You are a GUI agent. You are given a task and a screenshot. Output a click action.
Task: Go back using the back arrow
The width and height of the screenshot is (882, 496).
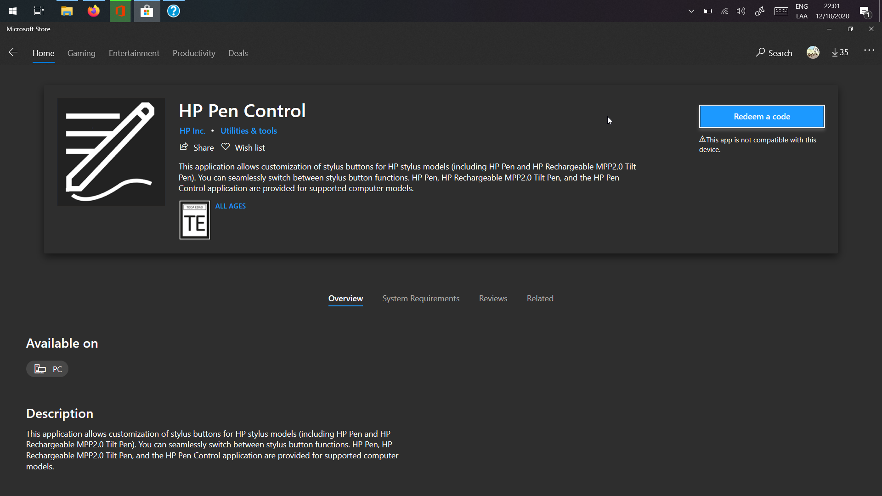(x=13, y=52)
